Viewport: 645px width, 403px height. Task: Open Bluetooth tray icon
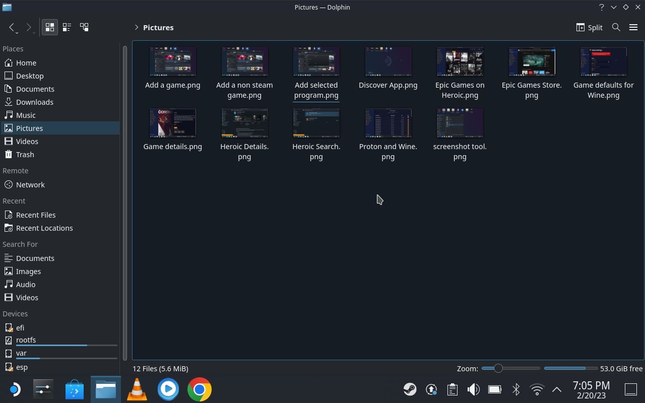[516, 389]
